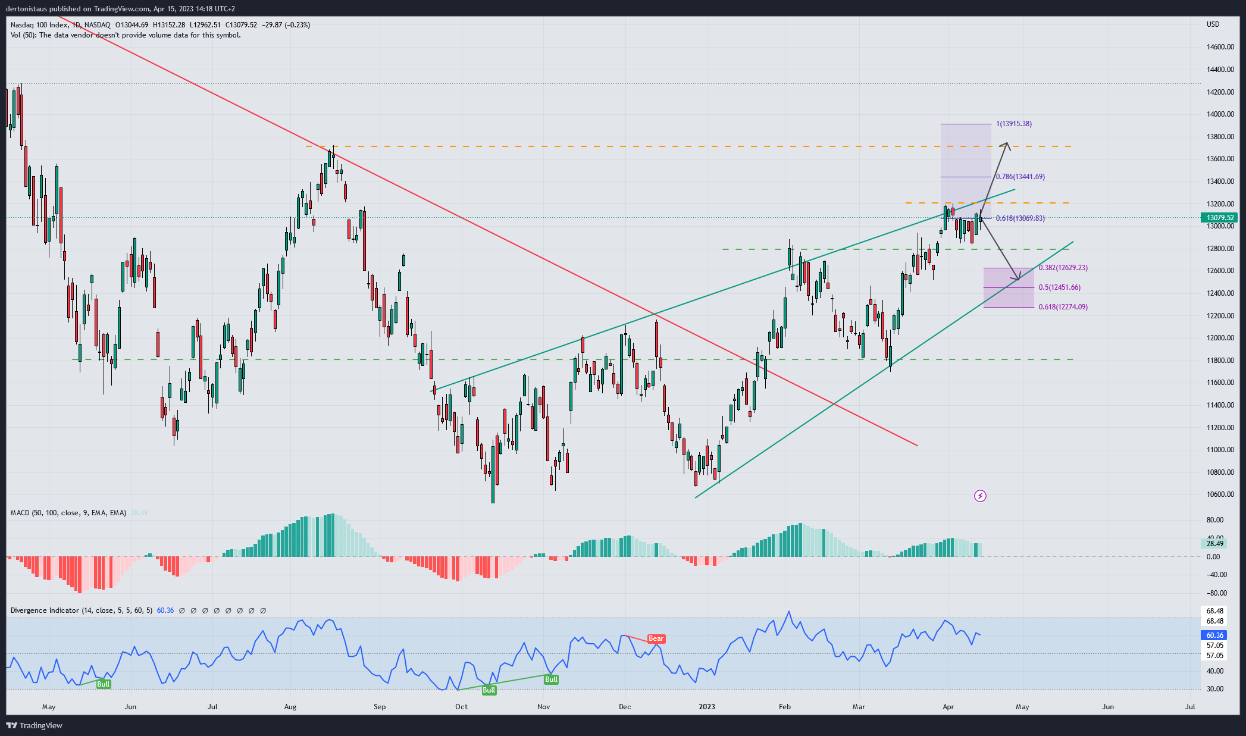Click the MACD 28.49 value tag on the axis
The width and height of the screenshot is (1246, 736).
coord(1214,544)
